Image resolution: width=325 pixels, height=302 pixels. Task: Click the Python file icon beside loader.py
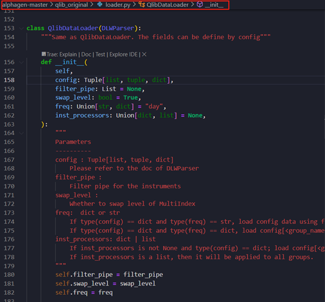click(x=100, y=4)
